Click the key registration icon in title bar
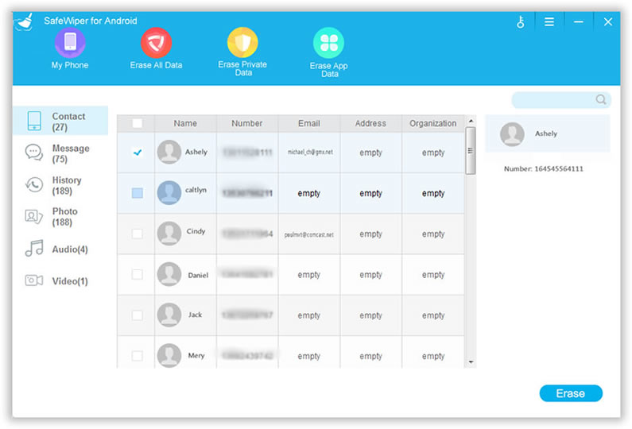 click(x=521, y=21)
